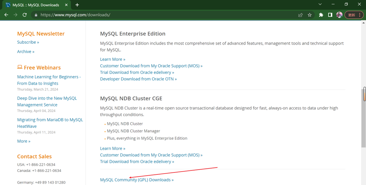The width and height of the screenshot is (366, 185).
Task: Toggle the browser side panel icon
Action: tap(330, 15)
